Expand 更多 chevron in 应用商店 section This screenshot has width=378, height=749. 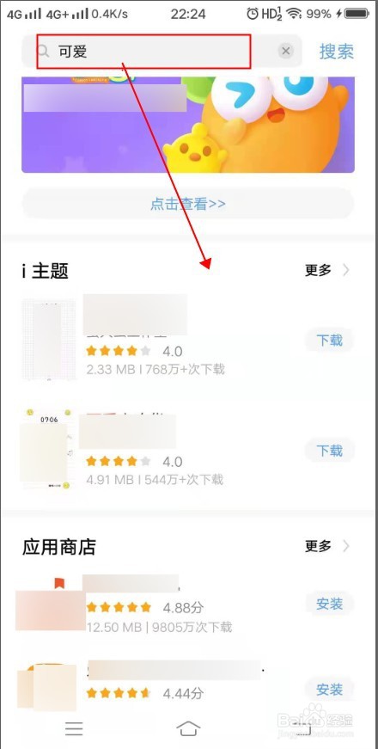point(346,545)
